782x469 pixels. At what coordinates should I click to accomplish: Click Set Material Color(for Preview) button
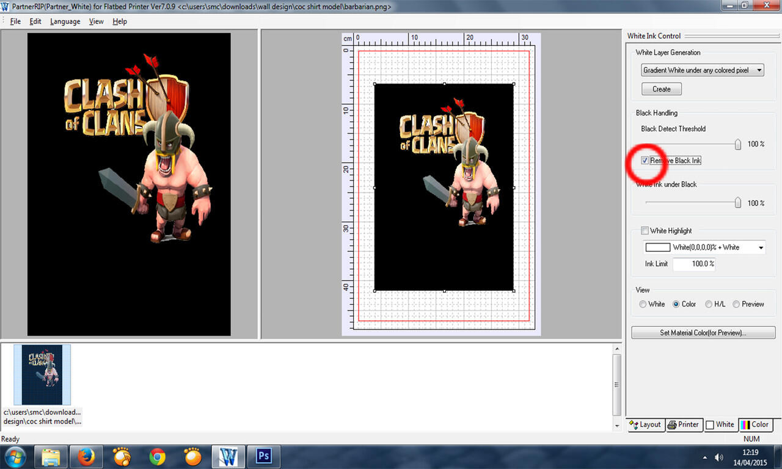point(703,333)
